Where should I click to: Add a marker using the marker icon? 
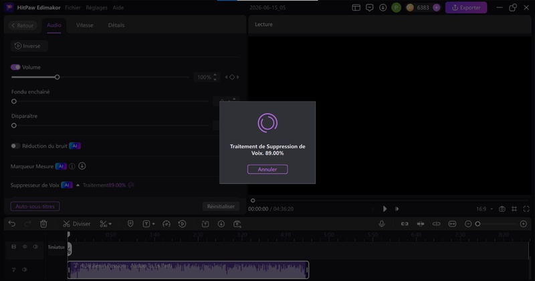click(x=130, y=224)
